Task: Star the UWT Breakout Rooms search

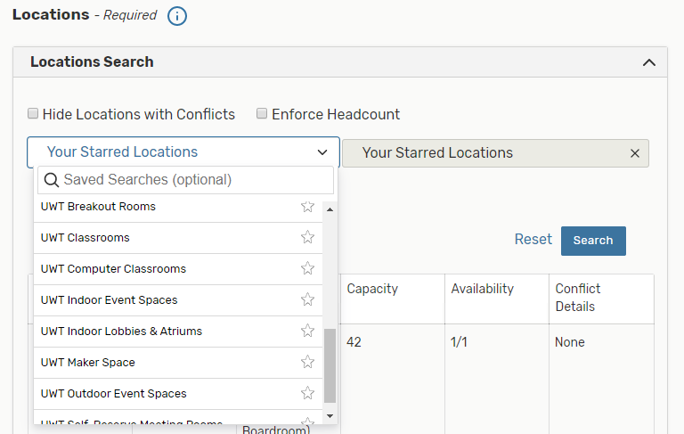Action: (x=307, y=207)
